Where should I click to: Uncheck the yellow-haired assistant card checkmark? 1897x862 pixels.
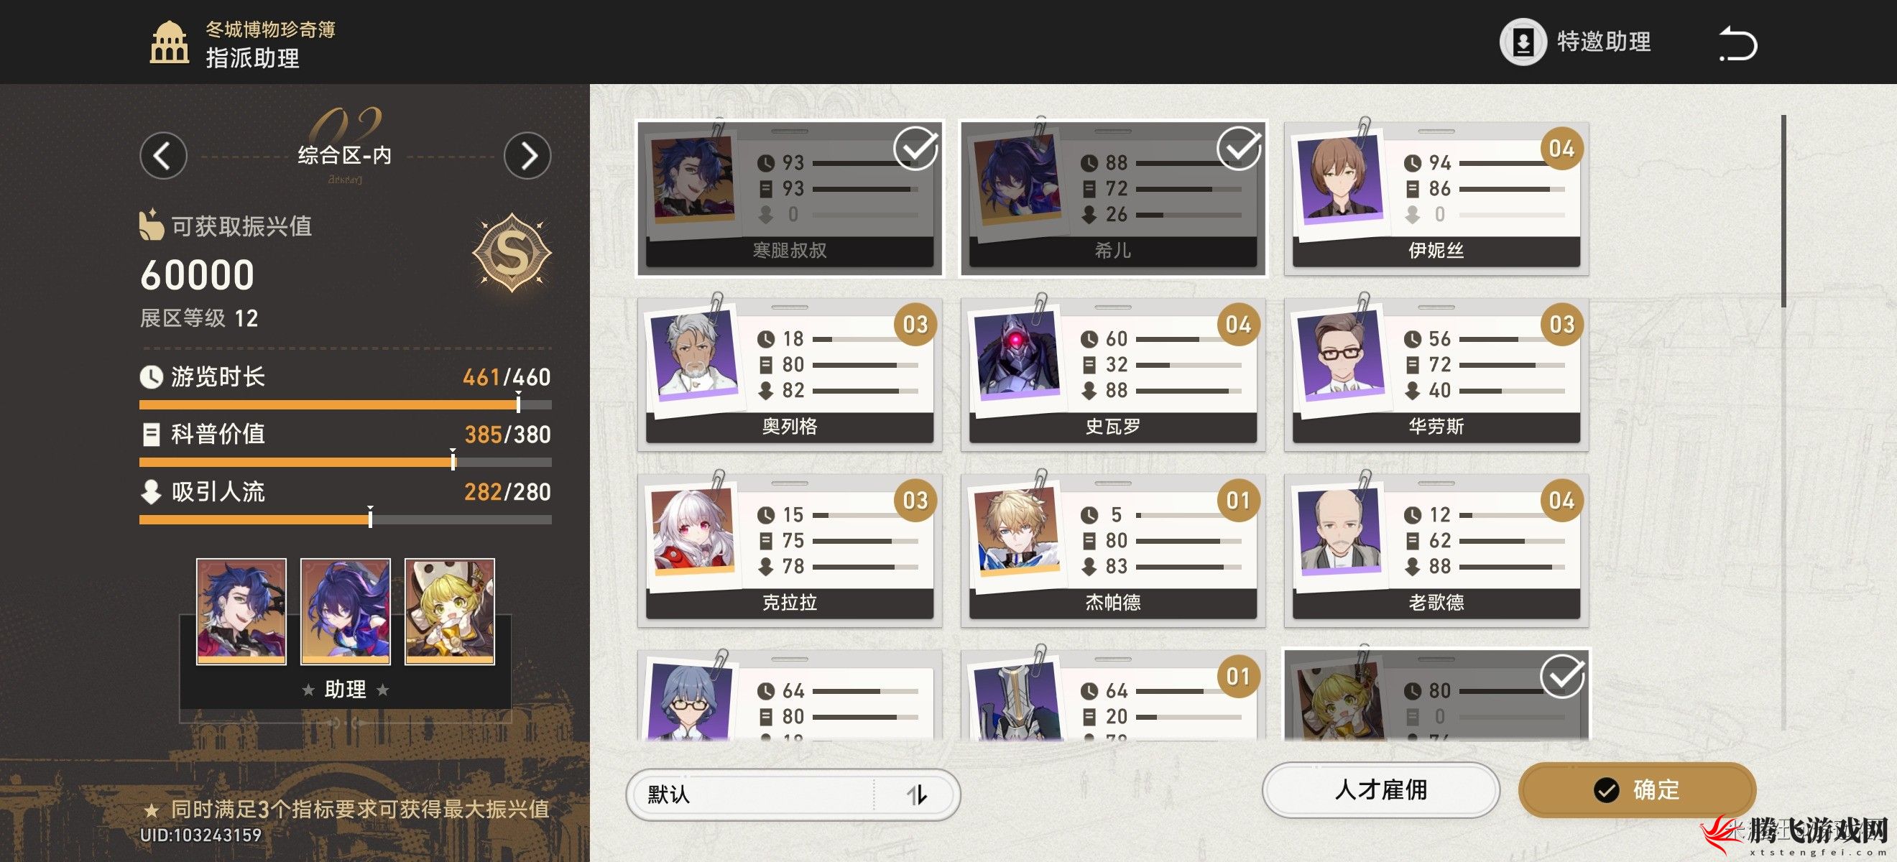[x=1562, y=677]
